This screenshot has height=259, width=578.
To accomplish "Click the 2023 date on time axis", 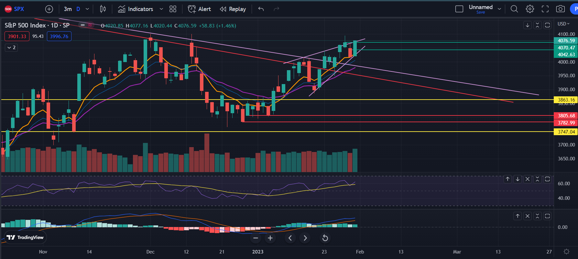I will (x=258, y=252).
